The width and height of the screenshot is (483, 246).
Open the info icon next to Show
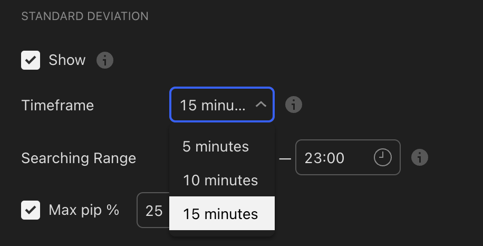coord(105,60)
